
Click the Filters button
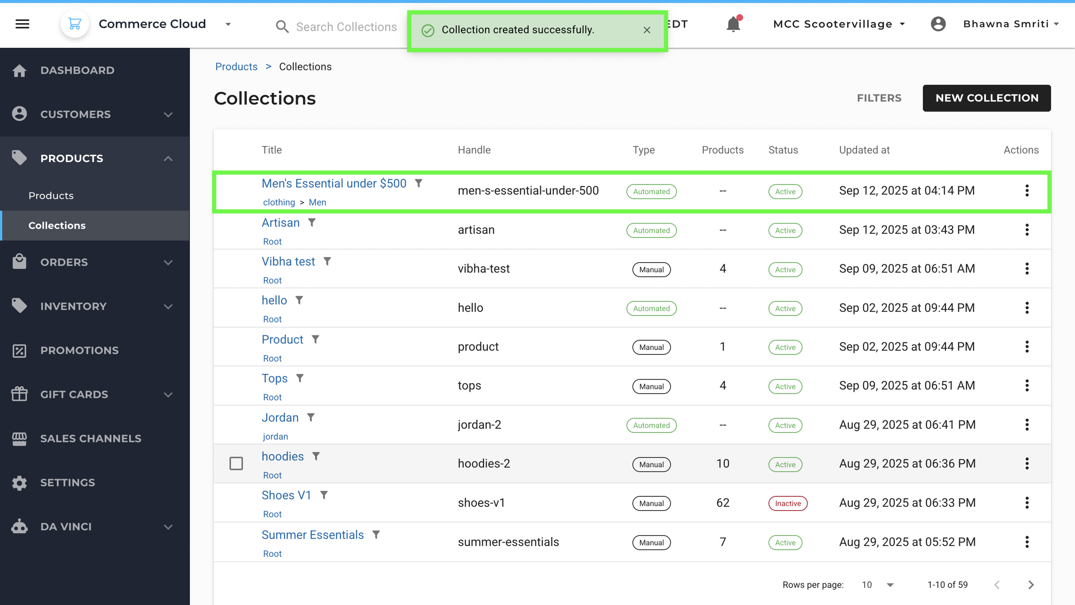point(879,98)
